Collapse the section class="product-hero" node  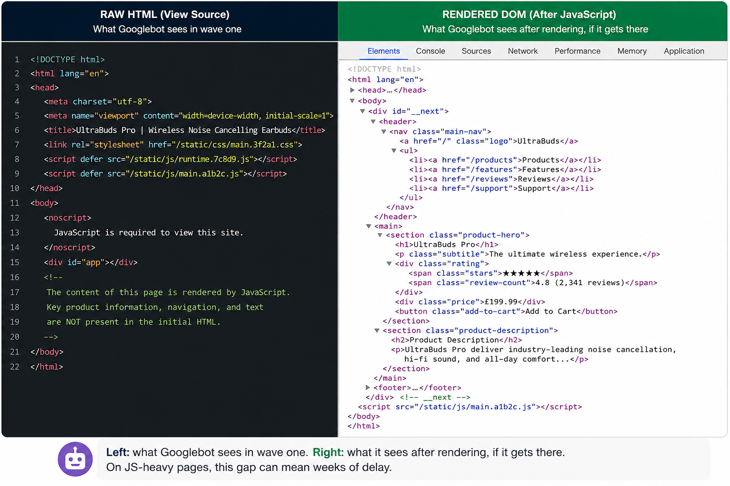pos(380,235)
